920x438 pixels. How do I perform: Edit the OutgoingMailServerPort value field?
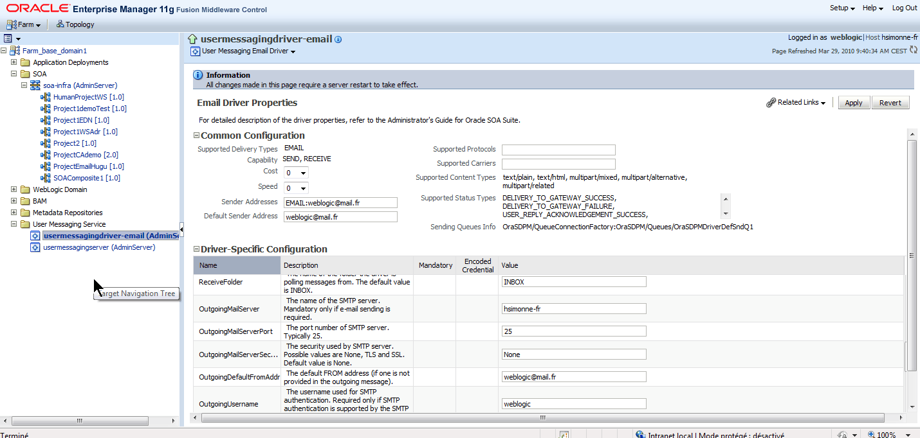(574, 331)
